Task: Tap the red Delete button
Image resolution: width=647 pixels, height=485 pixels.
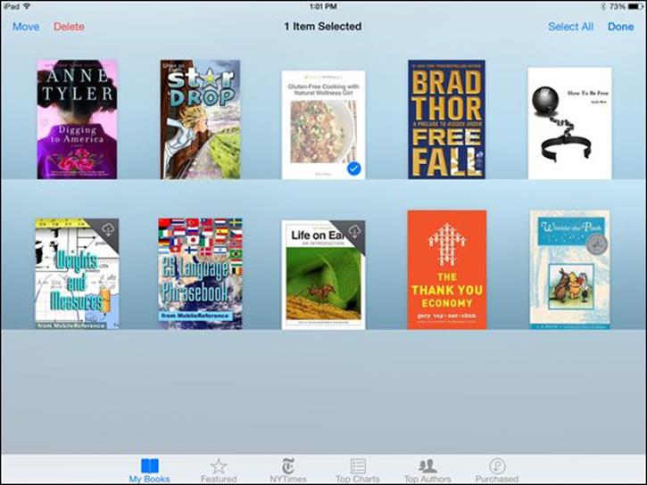Action: pyautogui.click(x=69, y=27)
